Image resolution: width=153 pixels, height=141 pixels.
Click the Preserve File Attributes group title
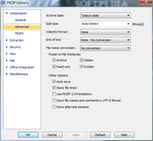(x=64, y=54)
